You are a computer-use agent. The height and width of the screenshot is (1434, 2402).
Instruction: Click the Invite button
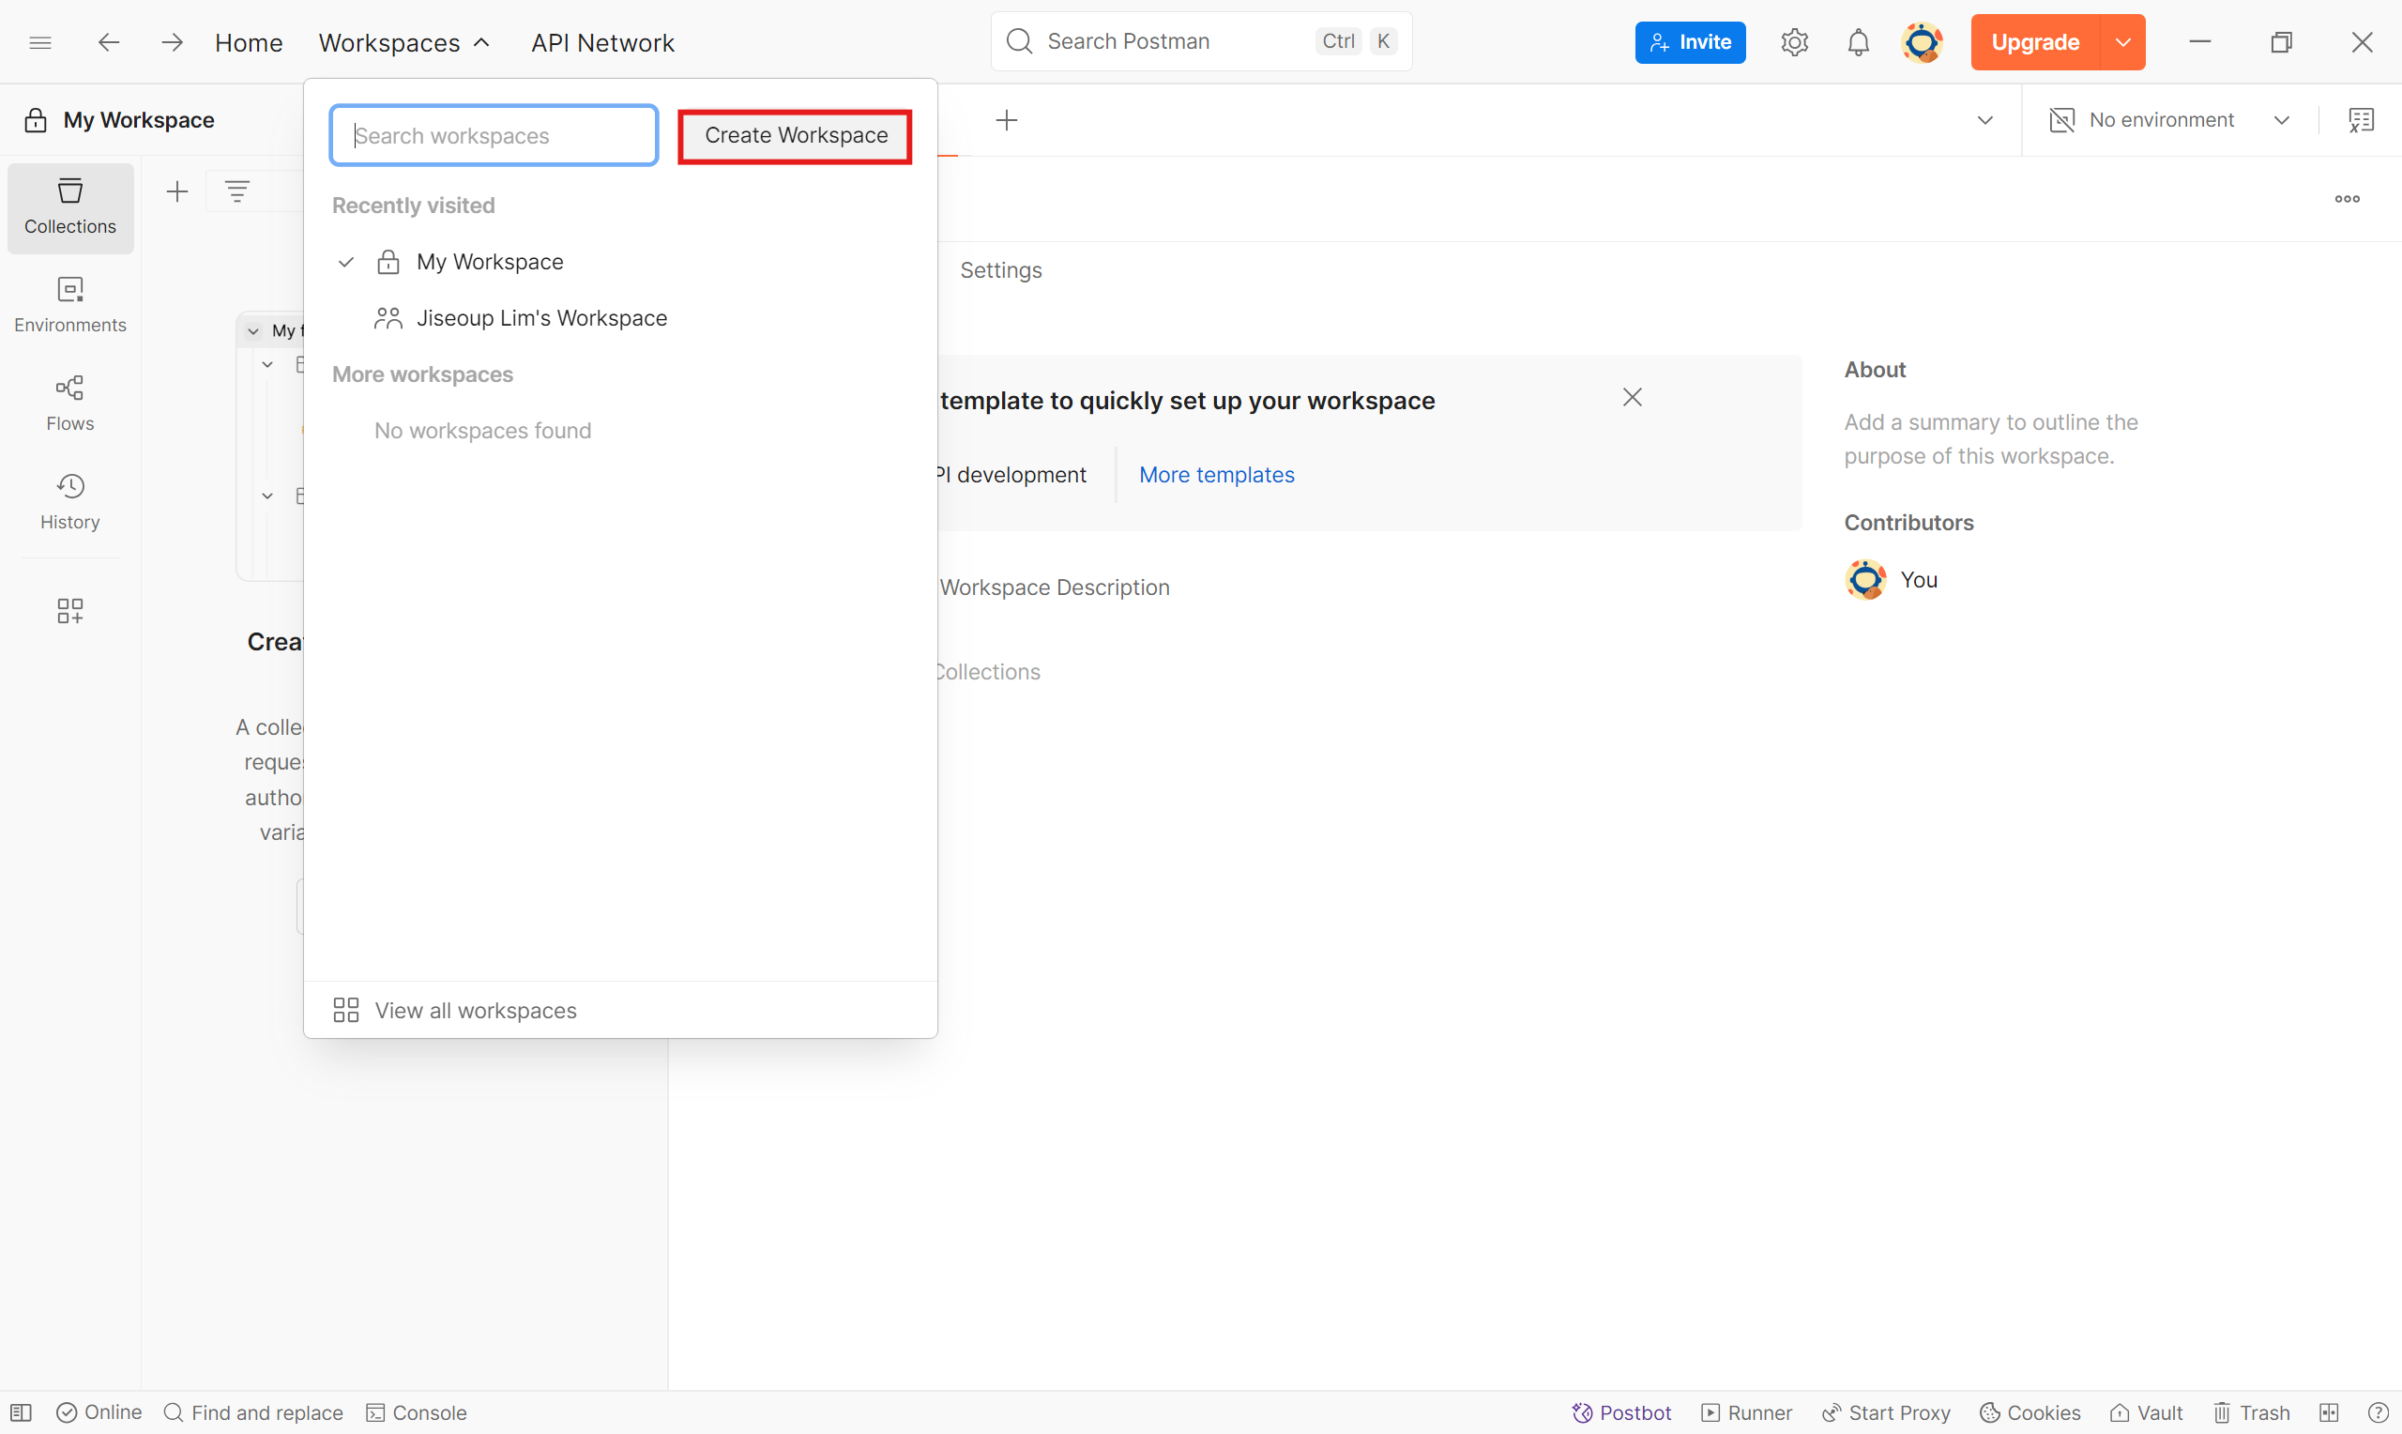point(1689,42)
